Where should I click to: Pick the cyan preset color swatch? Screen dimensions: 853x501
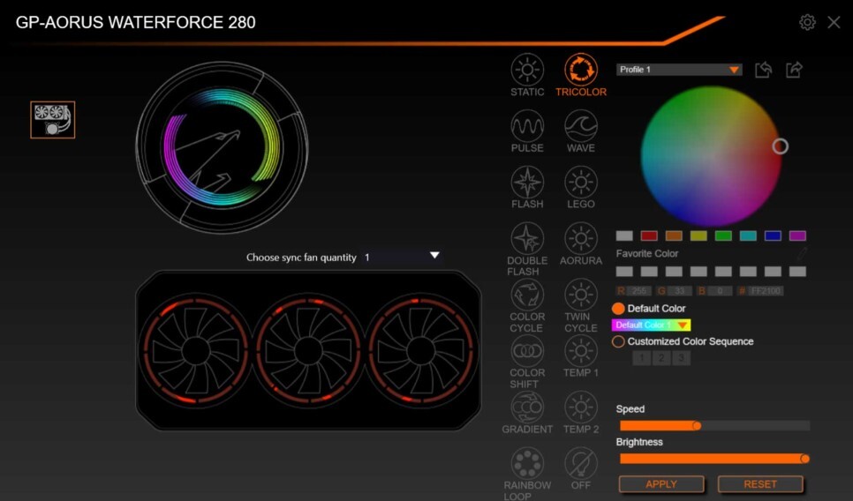click(x=748, y=236)
